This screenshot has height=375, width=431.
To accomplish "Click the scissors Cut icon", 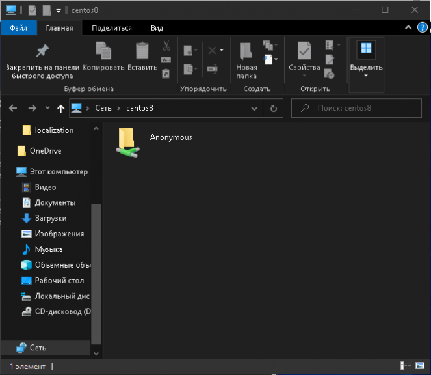I will (166, 46).
